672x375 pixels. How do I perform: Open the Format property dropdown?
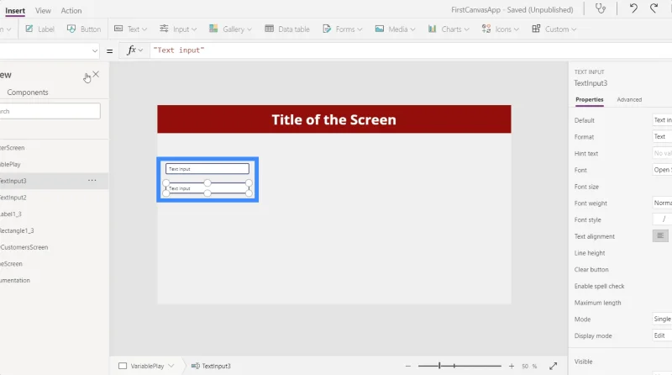pyautogui.click(x=662, y=136)
